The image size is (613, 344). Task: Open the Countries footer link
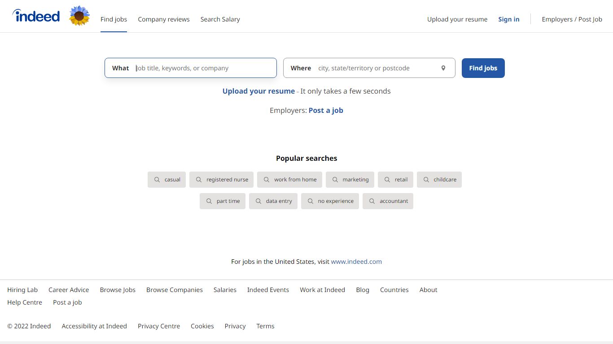click(x=394, y=290)
